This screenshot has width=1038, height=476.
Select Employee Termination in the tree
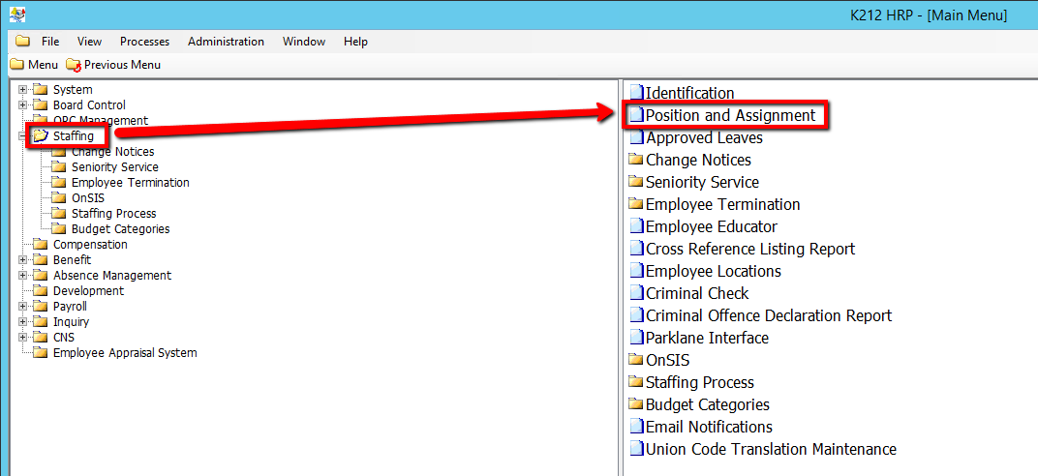pyautogui.click(x=130, y=183)
